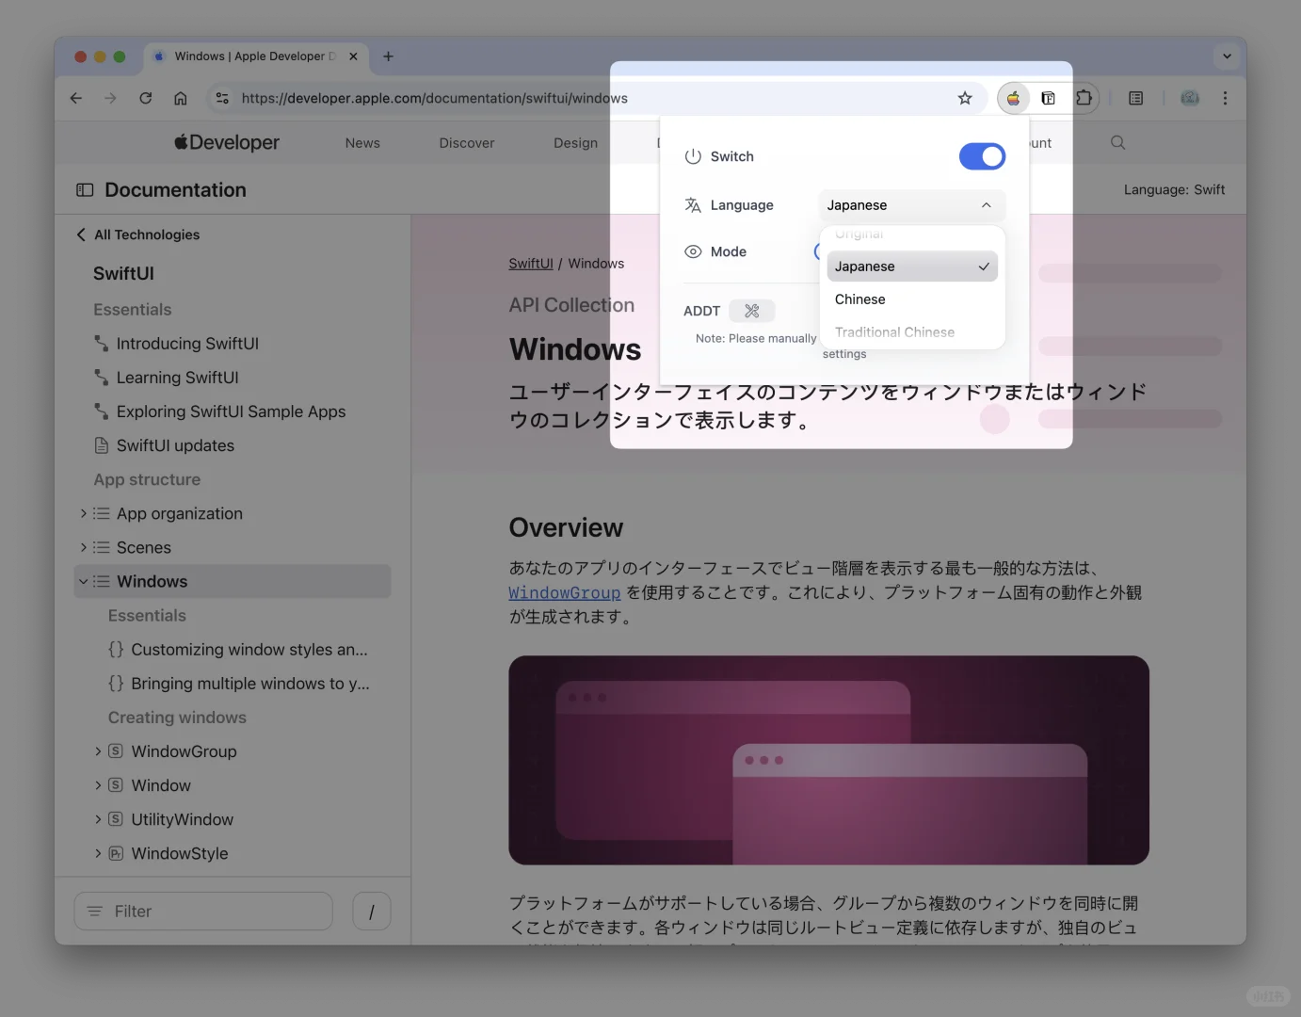
Task: Click the Filter input field
Action: (x=203, y=912)
